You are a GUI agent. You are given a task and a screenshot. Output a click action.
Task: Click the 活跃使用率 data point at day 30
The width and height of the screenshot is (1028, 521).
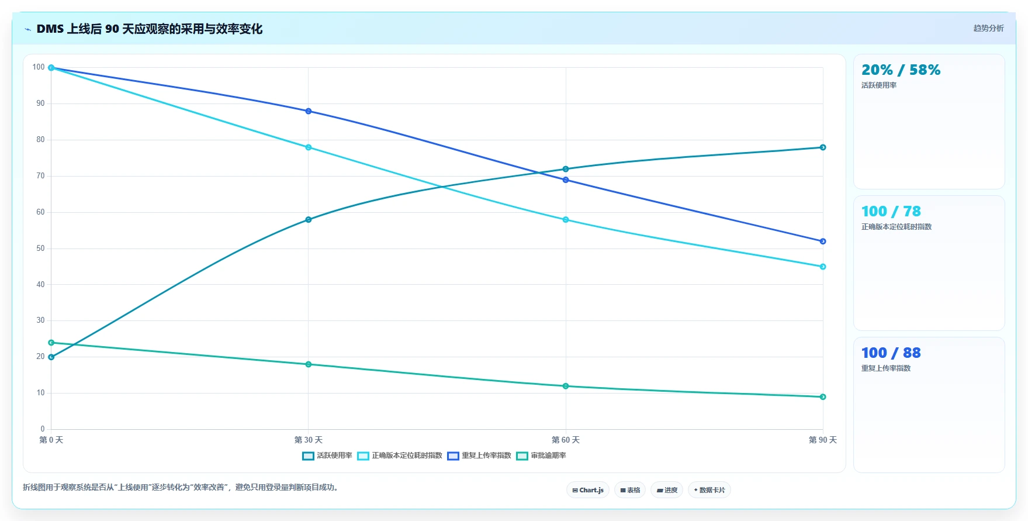309,220
